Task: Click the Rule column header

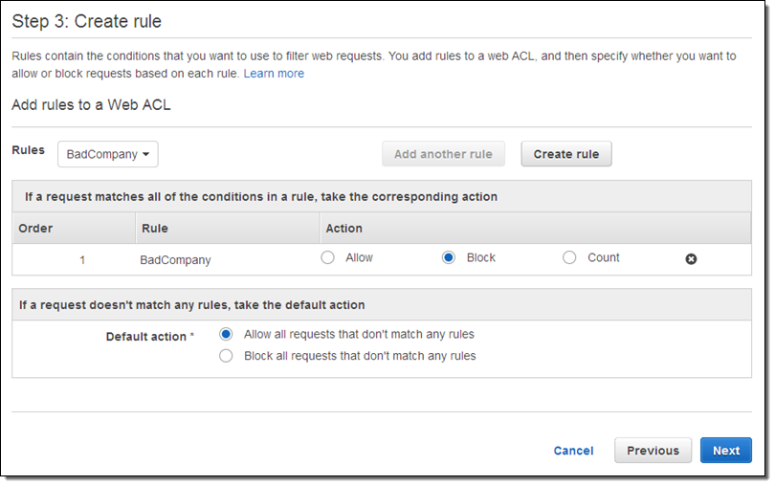Action: [155, 229]
